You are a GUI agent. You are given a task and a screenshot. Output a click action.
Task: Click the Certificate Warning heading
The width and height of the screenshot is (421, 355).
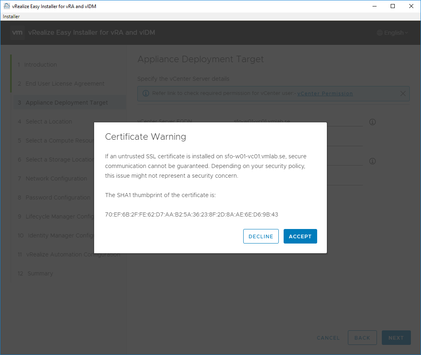pyautogui.click(x=145, y=137)
